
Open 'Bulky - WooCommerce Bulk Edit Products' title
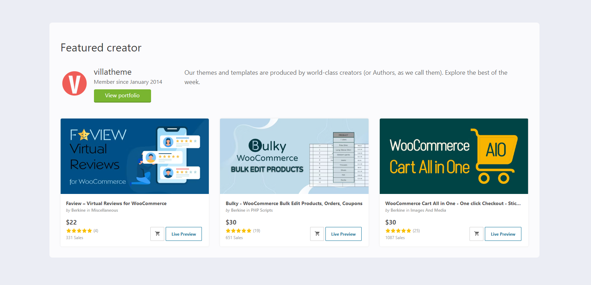click(x=294, y=203)
